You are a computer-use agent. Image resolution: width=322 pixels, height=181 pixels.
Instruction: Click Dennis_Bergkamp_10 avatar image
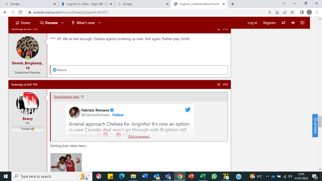[x=27, y=48]
